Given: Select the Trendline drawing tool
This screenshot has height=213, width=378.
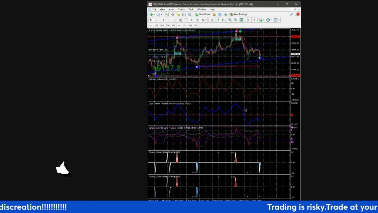Looking at the screenshot, I should (x=175, y=20).
